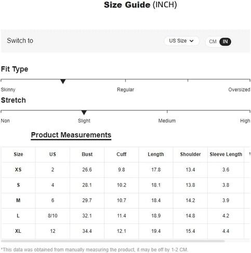Select the XL size row label
The height and width of the screenshot is (253, 251).
pyautogui.click(x=18, y=231)
